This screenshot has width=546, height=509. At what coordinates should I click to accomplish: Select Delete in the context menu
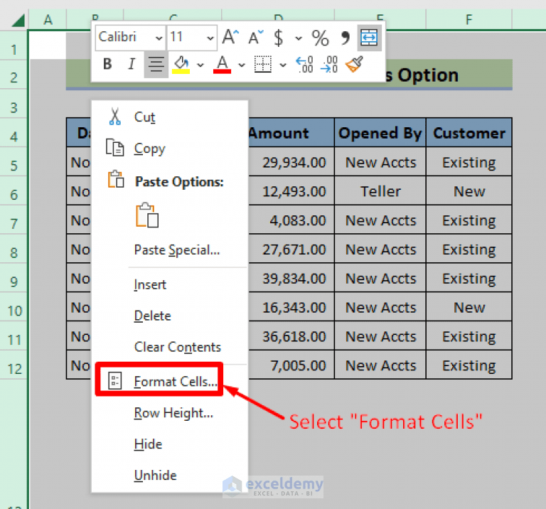pyautogui.click(x=170, y=316)
